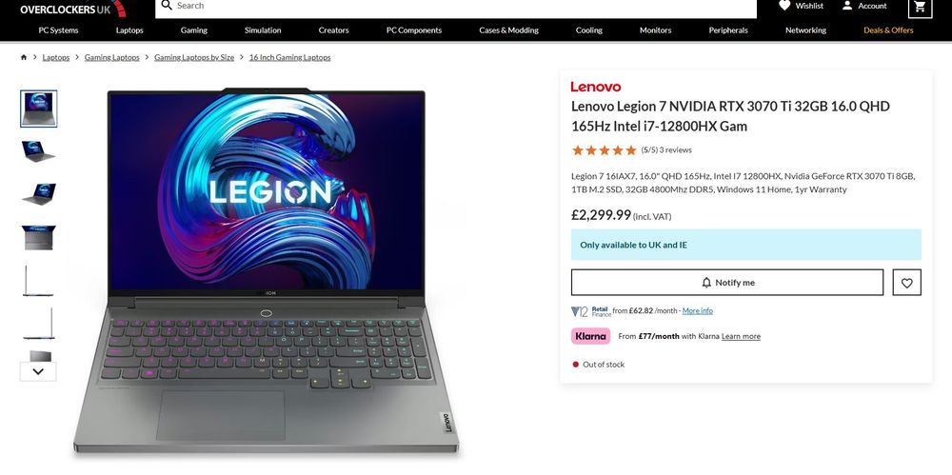Screen dimensions: 952x475
Task: Open More info finance link
Action: pyautogui.click(x=697, y=310)
